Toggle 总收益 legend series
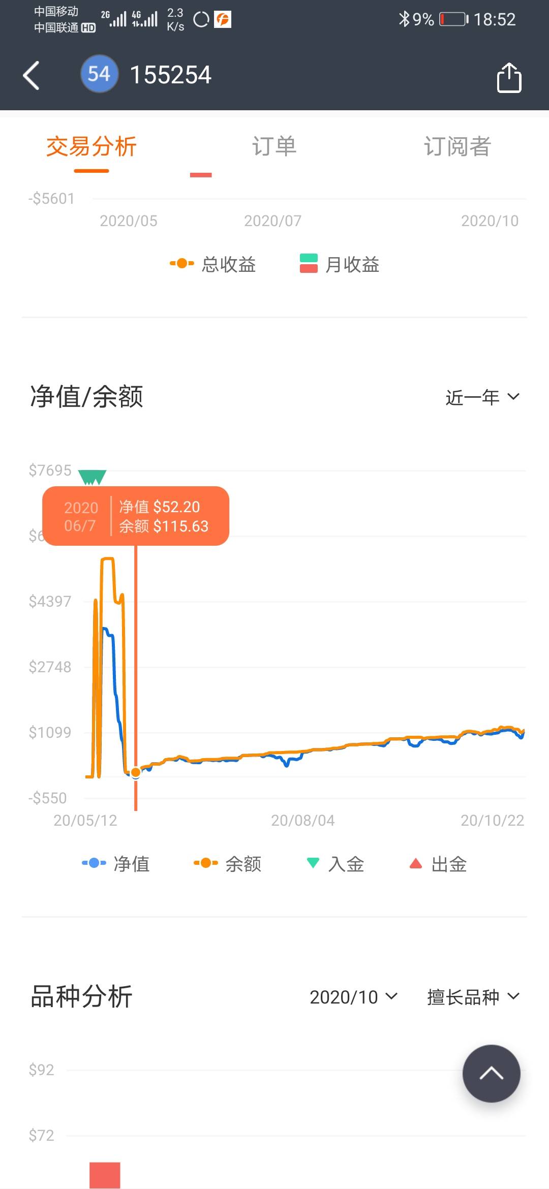This screenshot has height=1189, width=549. (213, 264)
